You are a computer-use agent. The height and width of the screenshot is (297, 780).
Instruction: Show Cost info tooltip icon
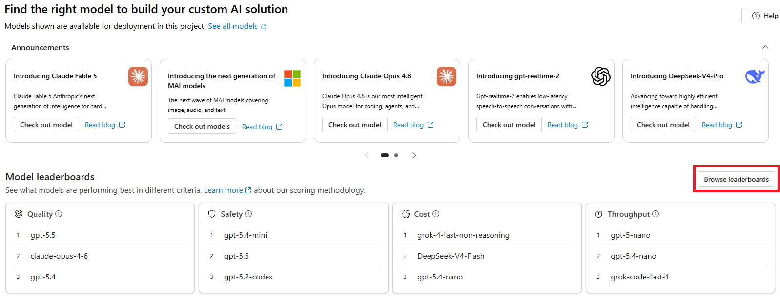pyautogui.click(x=436, y=214)
